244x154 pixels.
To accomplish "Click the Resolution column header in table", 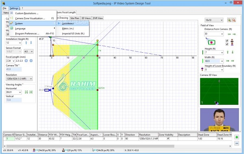I will coord(148,135).
